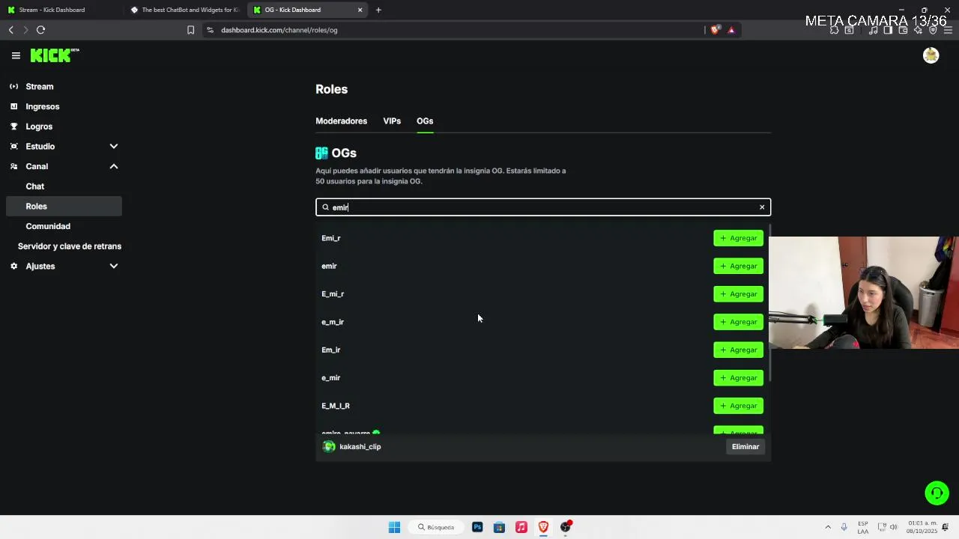Open Photoshop from the taskbar
The height and width of the screenshot is (539, 959).
[477, 527]
